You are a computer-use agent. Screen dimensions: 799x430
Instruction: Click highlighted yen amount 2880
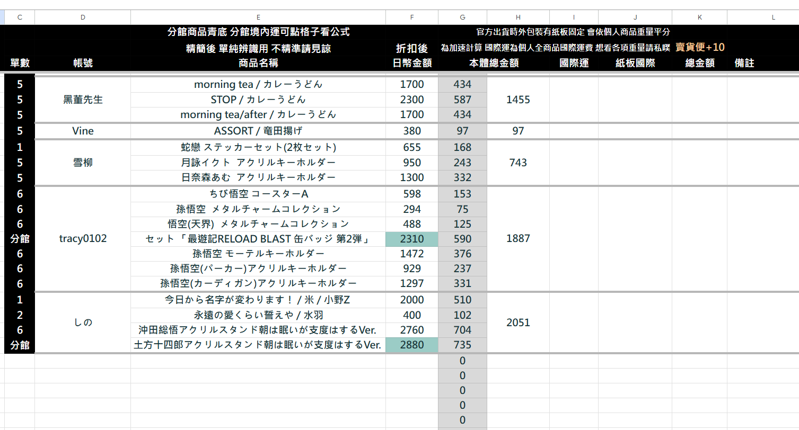pos(412,345)
